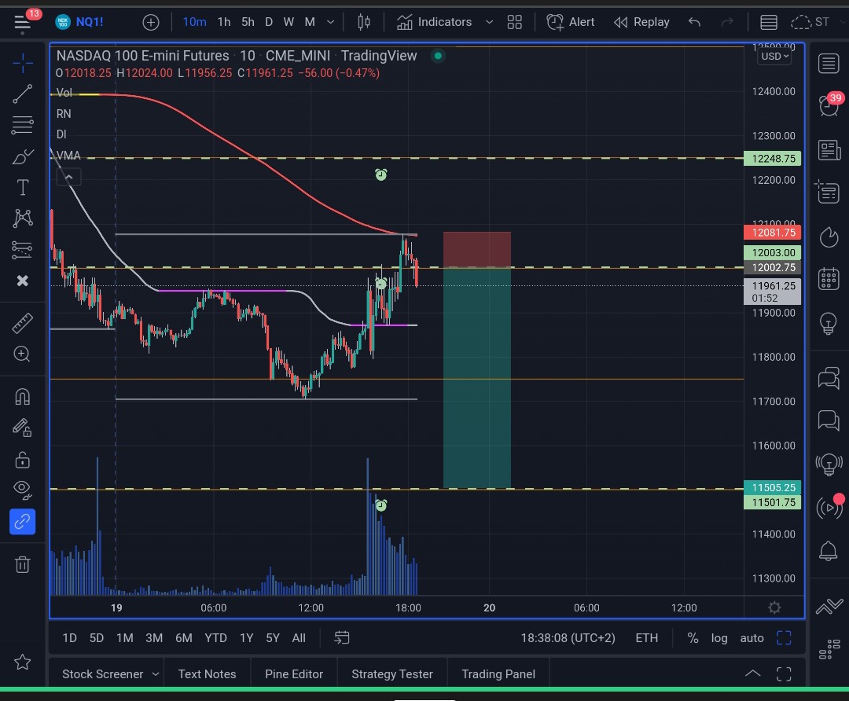The image size is (849, 701).
Task: Select the trend line drawing tool
Action: click(x=22, y=94)
